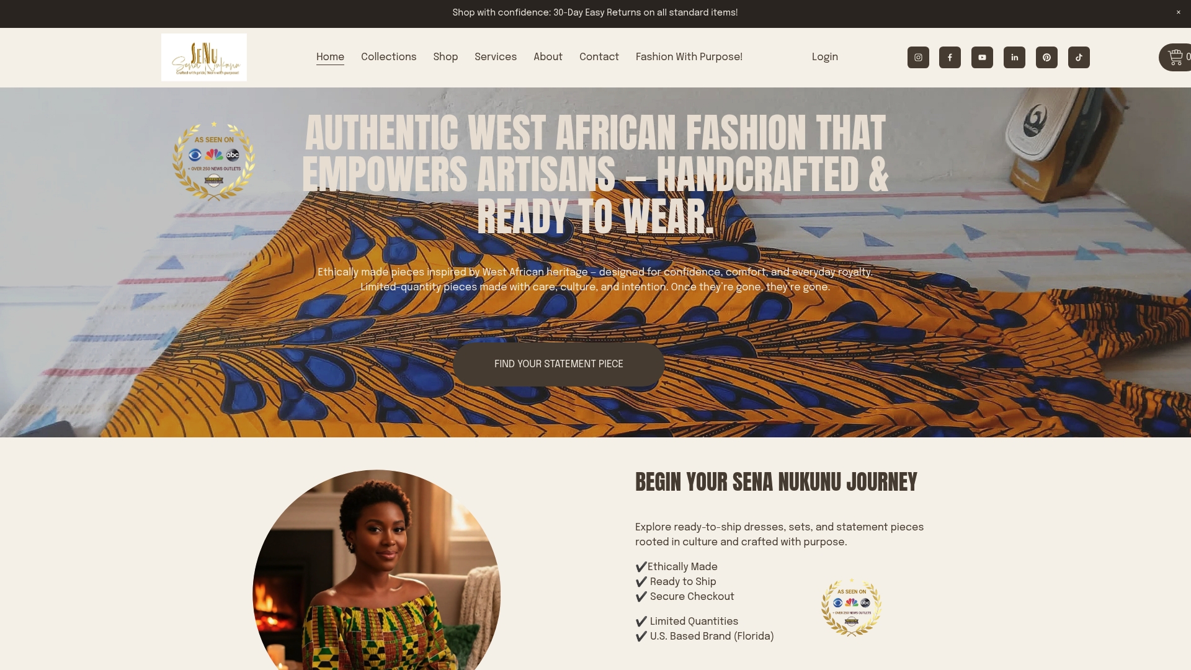Navigate to the About page
The width and height of the screenshot is (1191, 670).
[548, 57]
